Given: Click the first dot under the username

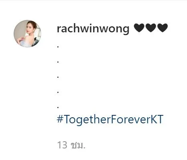Looking at the screenshot, I should (x=58, y=47).
